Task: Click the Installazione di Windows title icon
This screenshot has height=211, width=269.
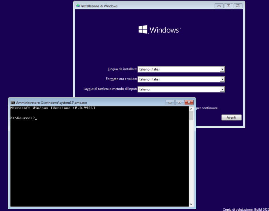Action: [78, 6]
